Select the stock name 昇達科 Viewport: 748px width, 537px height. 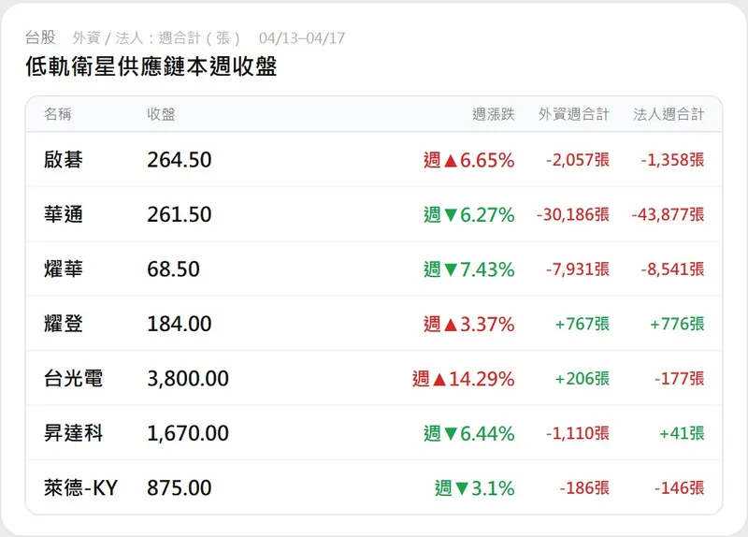74,433
